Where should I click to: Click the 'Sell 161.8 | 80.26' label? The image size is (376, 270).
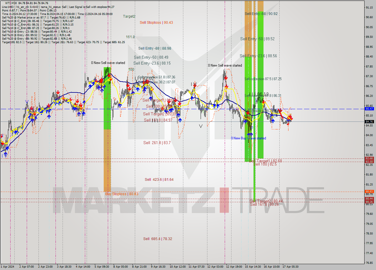pos(264,204)
